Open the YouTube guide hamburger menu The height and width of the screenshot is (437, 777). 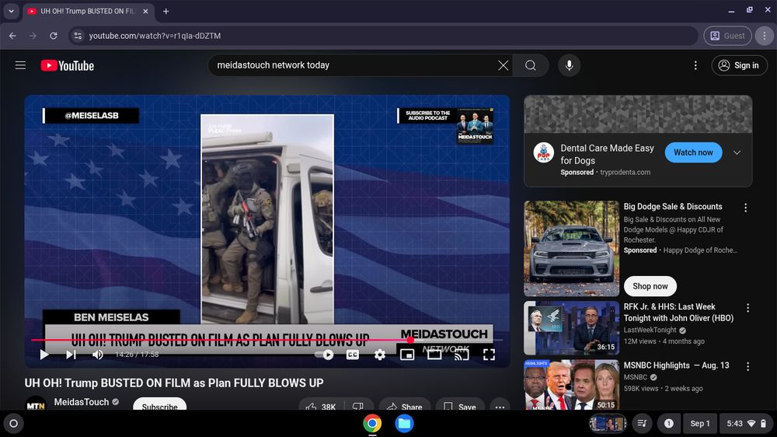click(20, 65)
